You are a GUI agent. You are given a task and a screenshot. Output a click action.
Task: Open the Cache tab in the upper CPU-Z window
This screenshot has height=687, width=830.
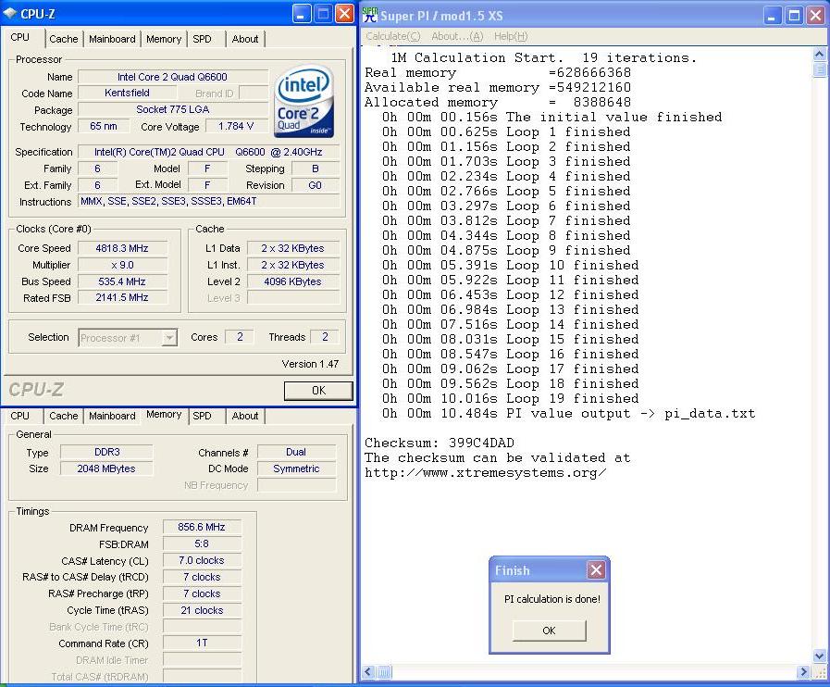(x=64, y=39)
